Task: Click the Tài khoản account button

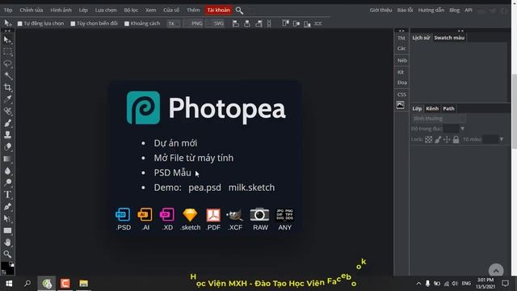Action: (x=218, y=11)
